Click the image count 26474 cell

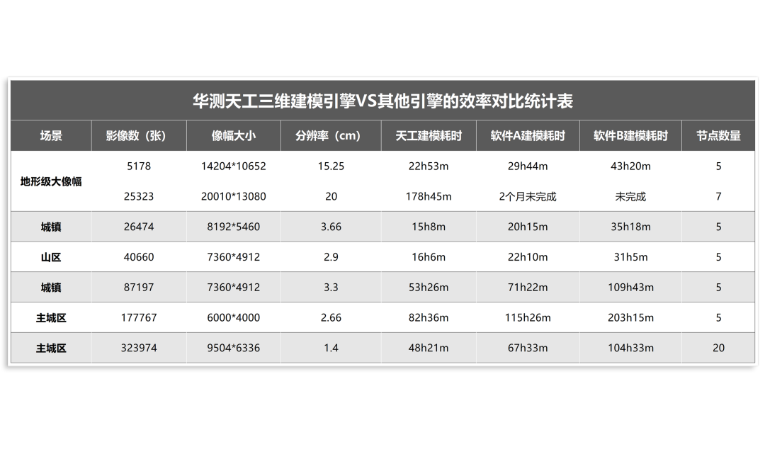139,227
